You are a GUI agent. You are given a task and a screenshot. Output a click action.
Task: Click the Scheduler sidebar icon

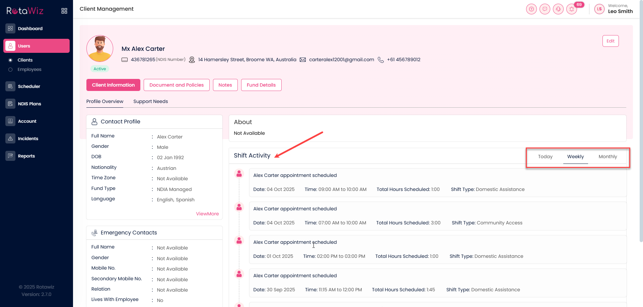pos(10,86)
